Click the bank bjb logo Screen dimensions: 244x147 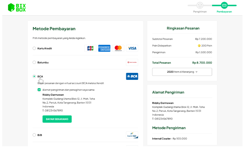tap(132, 135)
